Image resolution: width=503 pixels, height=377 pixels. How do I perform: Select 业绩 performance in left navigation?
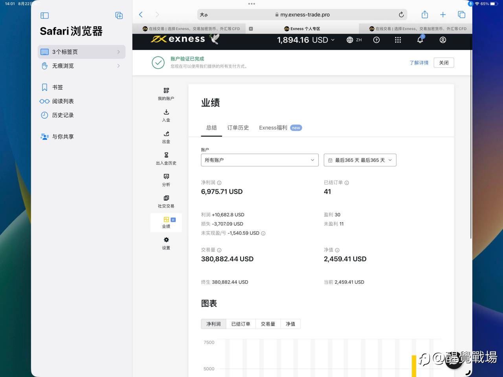(166, 222)
